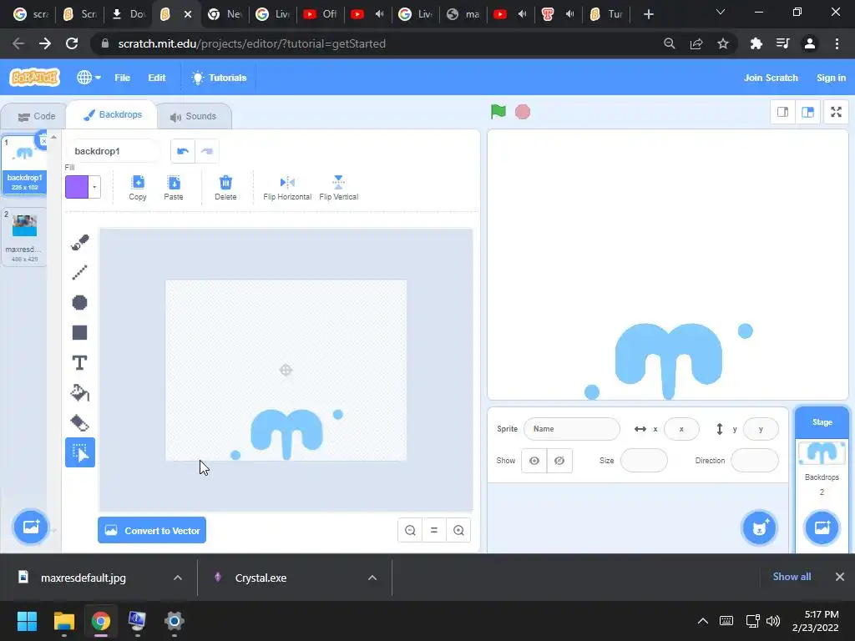Click Sign in

click(x=831, y=78)
